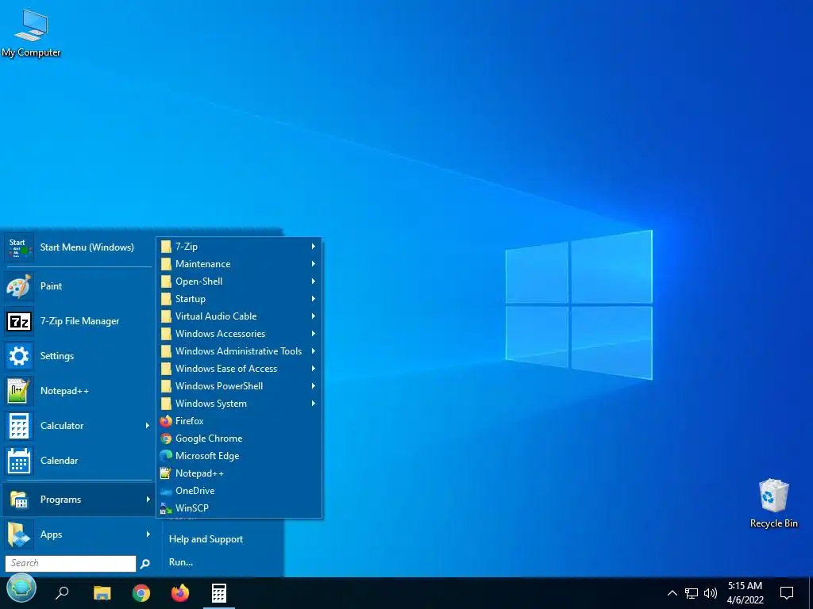Expand the Windows PowerShell arrow
This screenshot has width=813, height=609.
(313, 386)
